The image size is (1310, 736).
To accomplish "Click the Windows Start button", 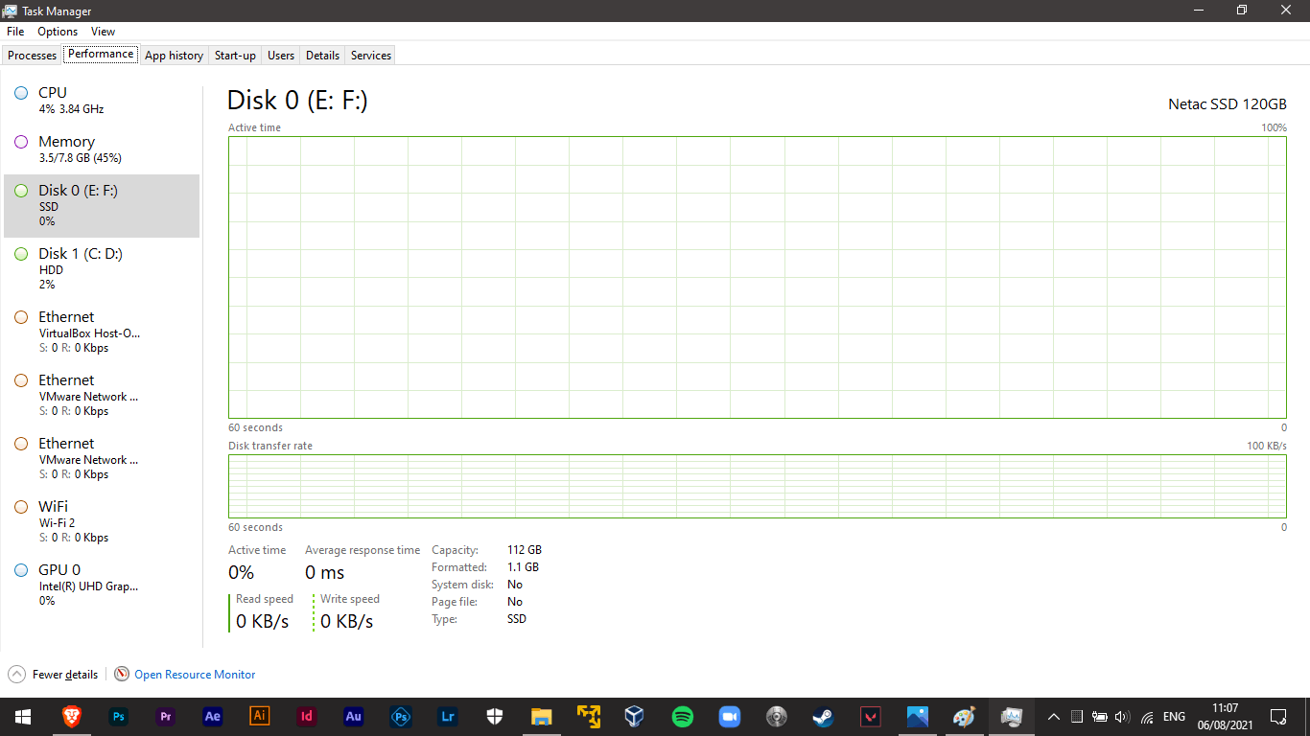I will click(23, 716).
